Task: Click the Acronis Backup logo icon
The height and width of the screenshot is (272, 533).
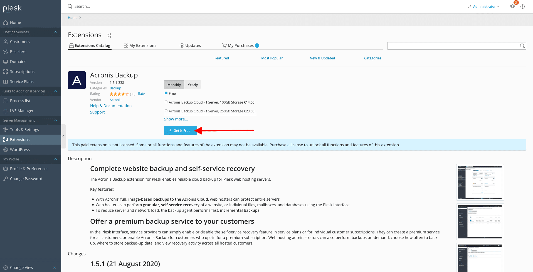Action: point(77,80)
